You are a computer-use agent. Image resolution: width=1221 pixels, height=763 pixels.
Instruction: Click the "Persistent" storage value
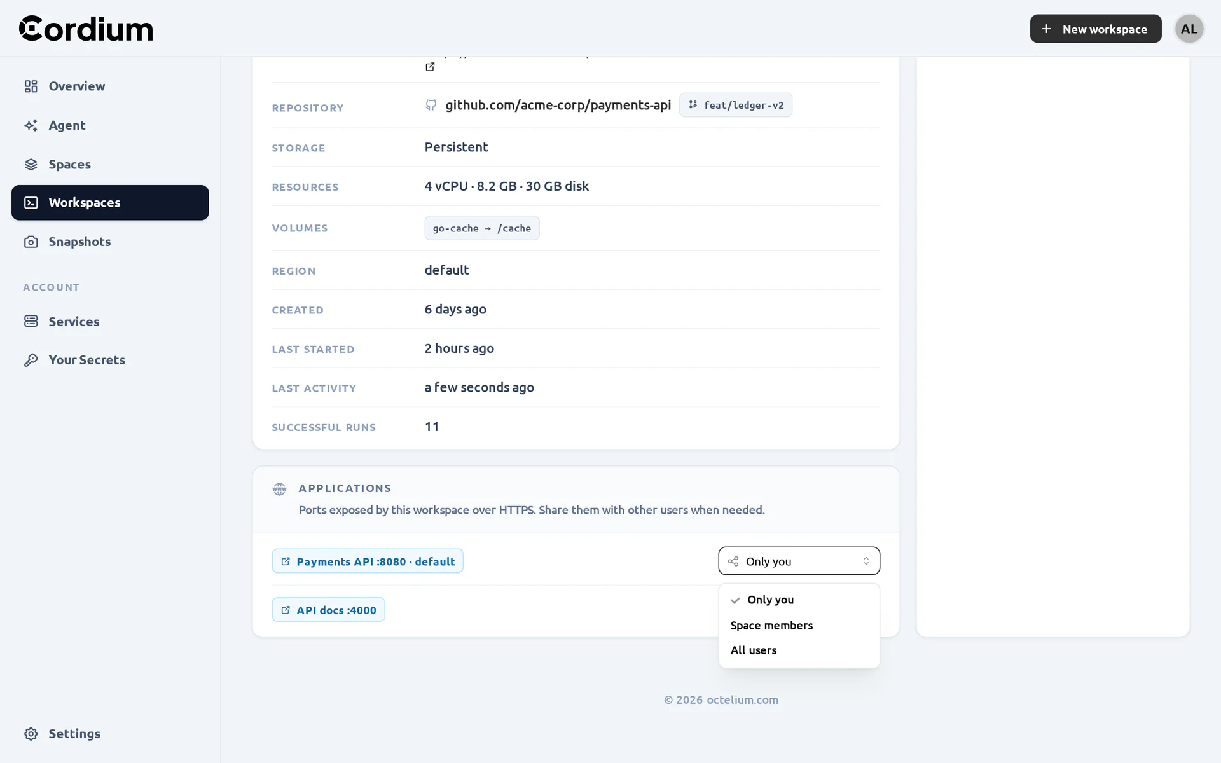pos(457,147)
